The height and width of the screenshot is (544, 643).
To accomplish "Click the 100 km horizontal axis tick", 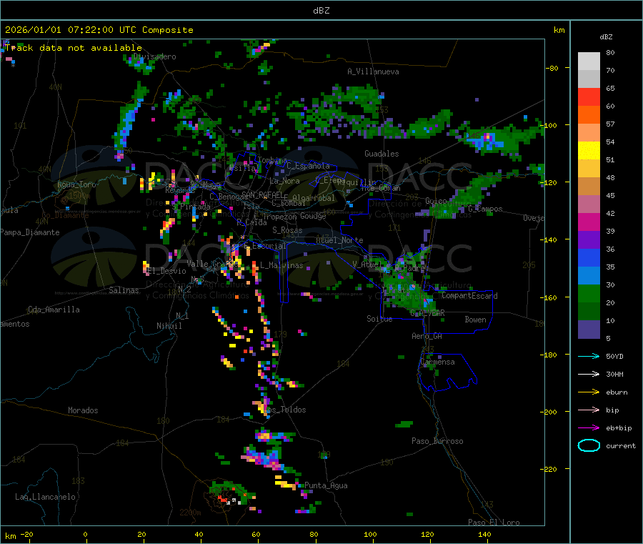I will point(370,534).
